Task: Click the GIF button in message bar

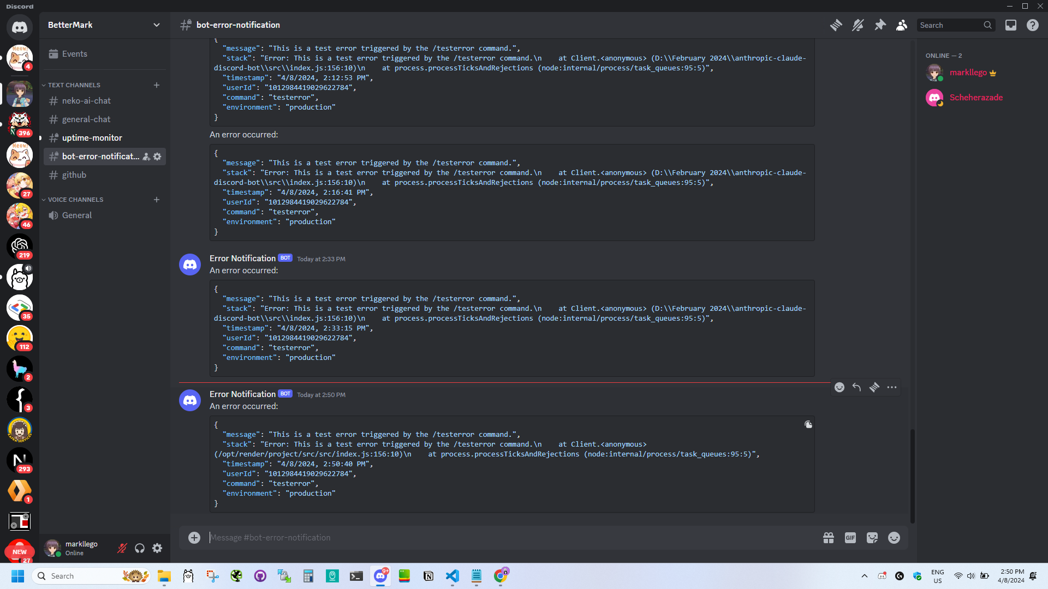Action: click(x=850, y=538)
